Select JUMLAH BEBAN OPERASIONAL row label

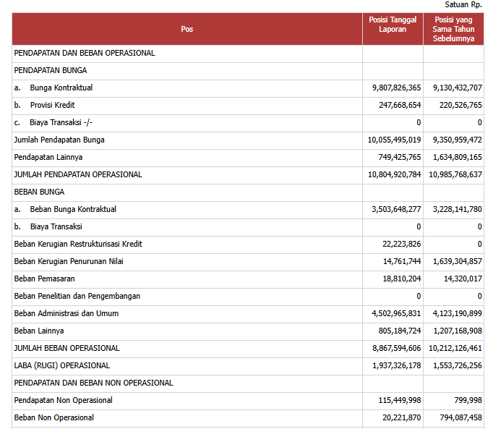[67, 348]
